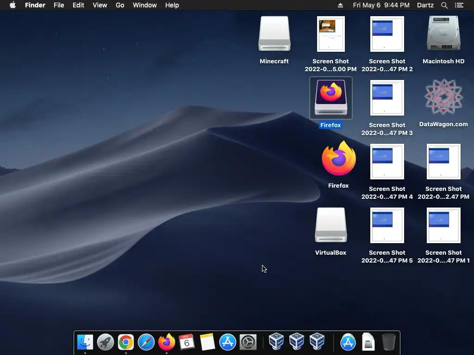Open the Go menu
The image size is (474, 355).
pos(120,5)
